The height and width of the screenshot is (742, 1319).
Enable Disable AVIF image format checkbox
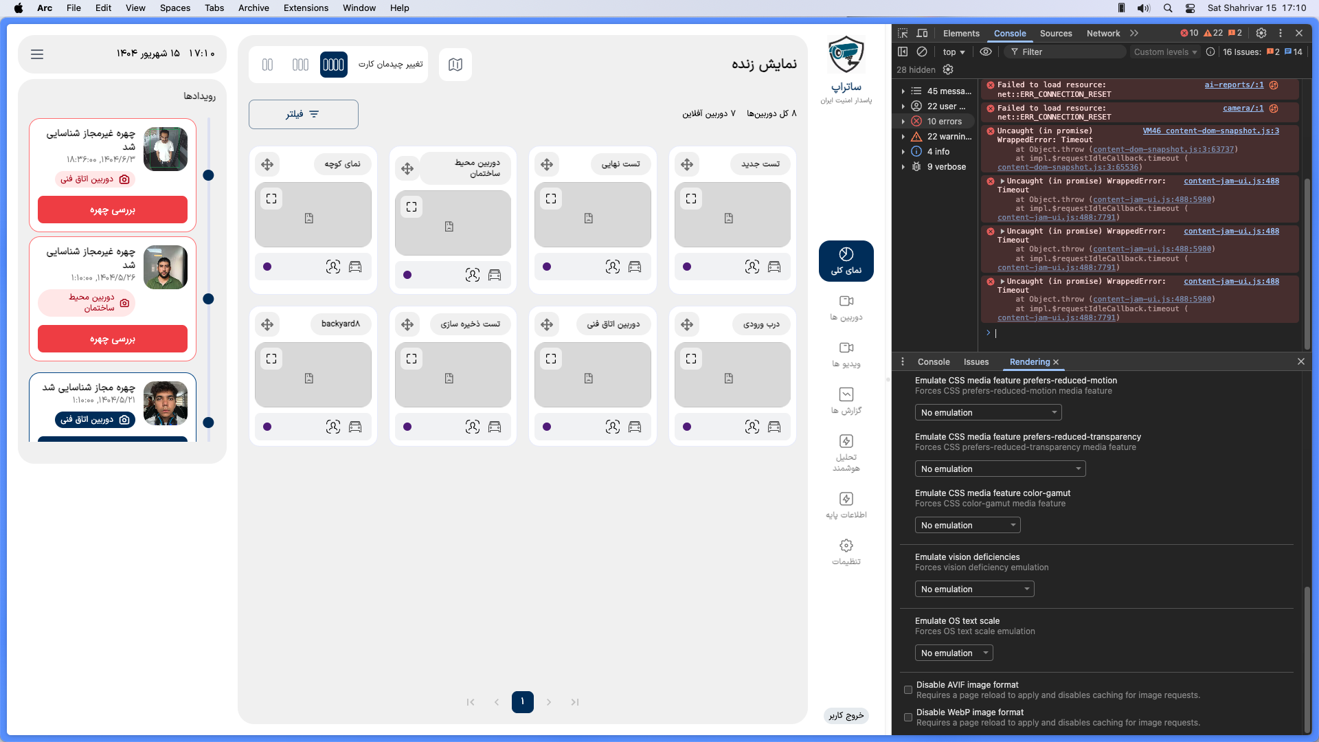pos(908,690)
